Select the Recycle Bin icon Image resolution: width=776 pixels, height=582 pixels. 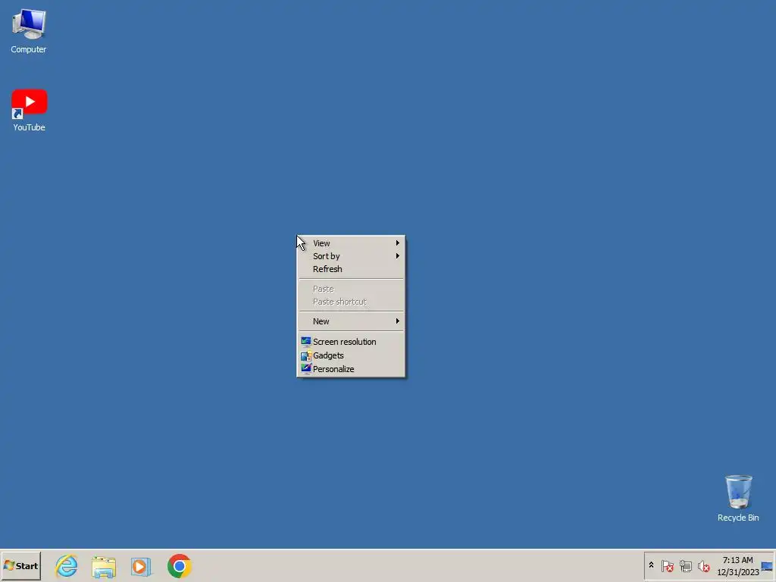click(738, 498)
